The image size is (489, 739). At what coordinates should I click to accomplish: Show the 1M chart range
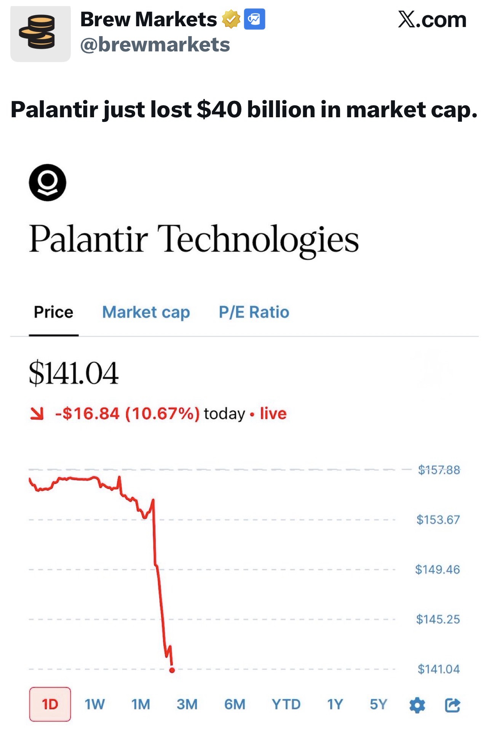[x=141, y=704]
